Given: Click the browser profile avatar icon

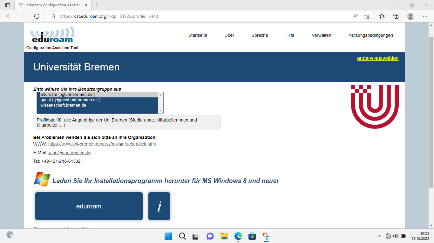Looking at the screenshot, I should [x=410, y=16].
